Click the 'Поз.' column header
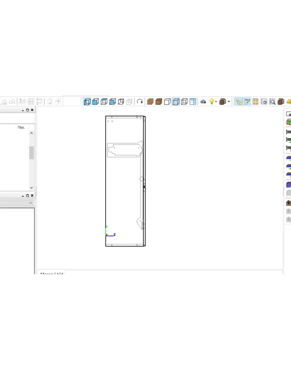Viewport: 291px width, 370px height. point(21,127)
